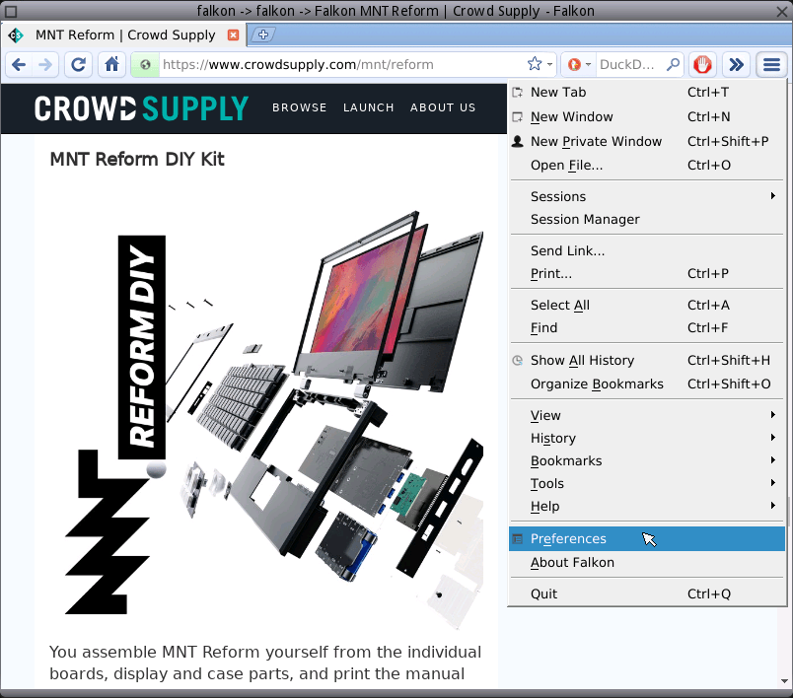
Task: Go back to the previous page
Action: [19, 65]
